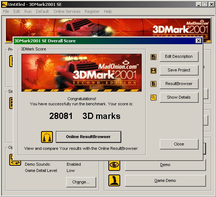
Task: Launch the Online ResultBrowser
Action: pyautogui.click(x=88, y=137)
